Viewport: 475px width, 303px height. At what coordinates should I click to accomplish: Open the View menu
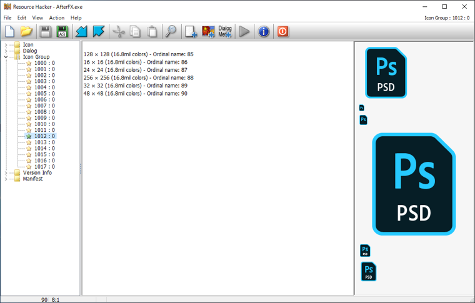pos(37,18)
